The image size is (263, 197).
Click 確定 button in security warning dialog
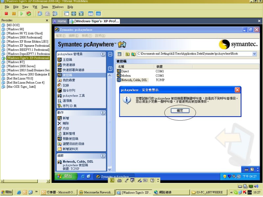[x=180, y=111]
